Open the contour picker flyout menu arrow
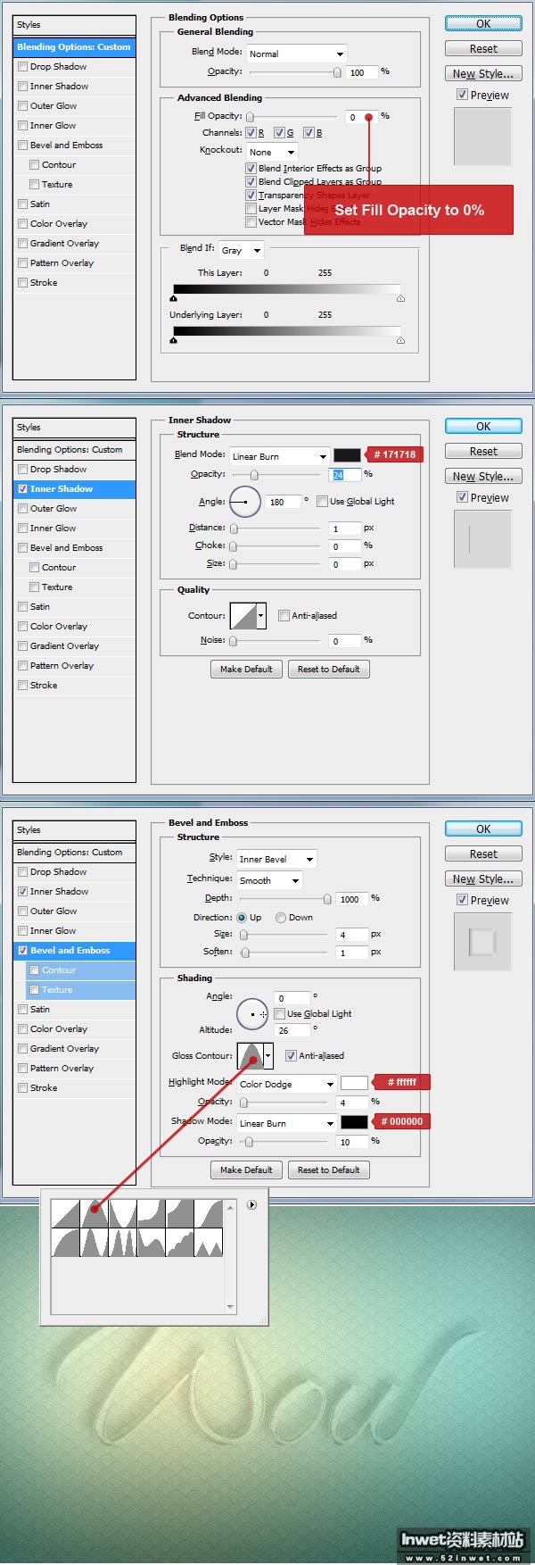The image size is (535, 1565). 251,1205
